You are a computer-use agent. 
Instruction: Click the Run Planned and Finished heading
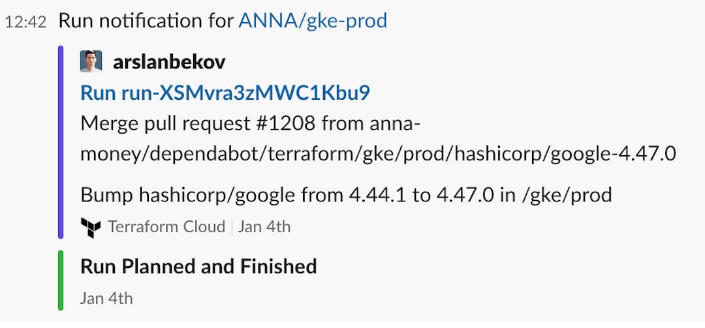pos(198,267)
